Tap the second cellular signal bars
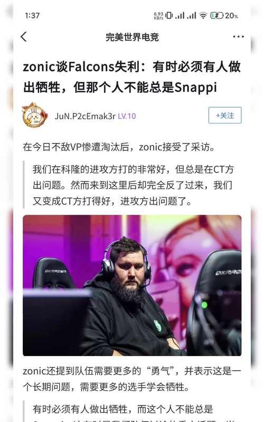 pyautogui.click(x=192, y=15)
